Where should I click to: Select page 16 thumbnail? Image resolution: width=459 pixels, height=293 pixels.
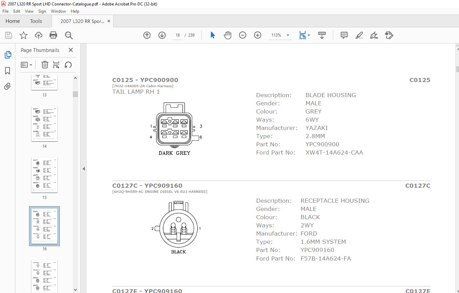pyautogui.click(x=44, y=226)
